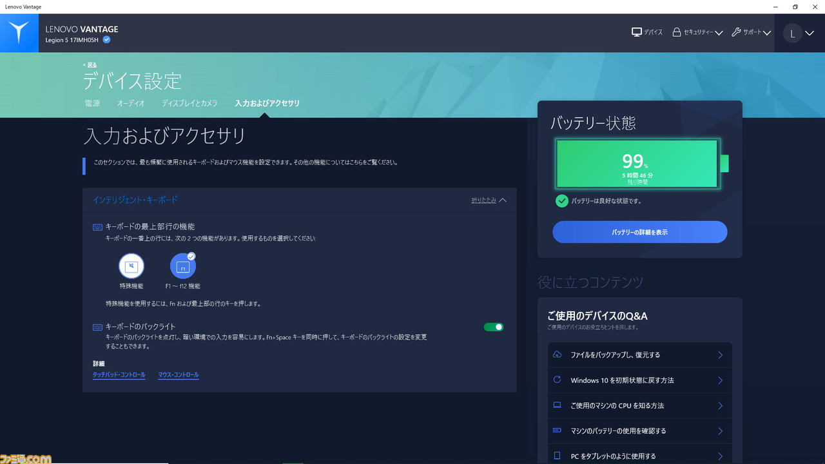Screen dimensions: 825x464
Task: Switch to the 電源 tab
Action: click(92, 103)
